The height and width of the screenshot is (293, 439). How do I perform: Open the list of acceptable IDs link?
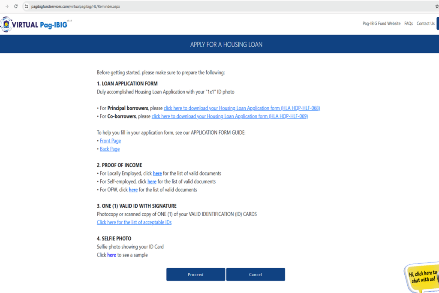point(134,222)
